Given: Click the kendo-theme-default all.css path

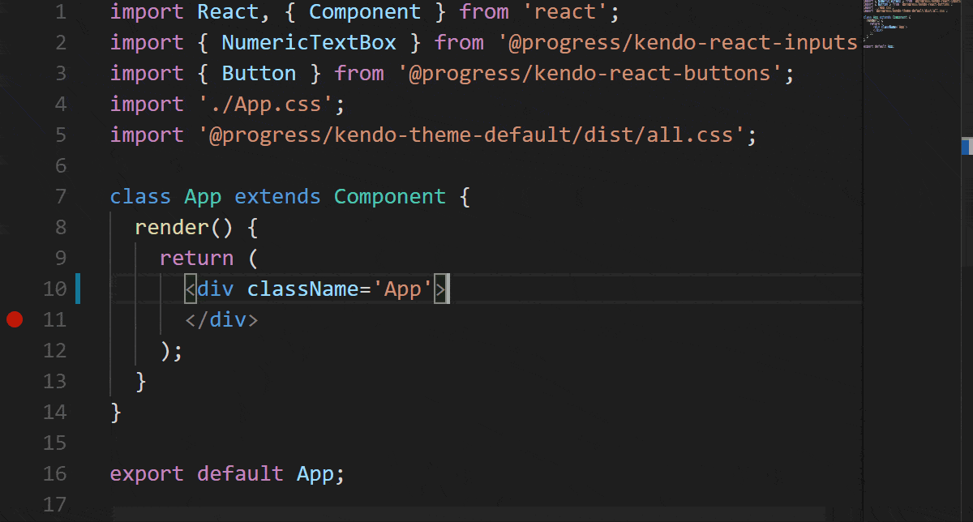Looking at the screenshot, I should coord(471,135).
